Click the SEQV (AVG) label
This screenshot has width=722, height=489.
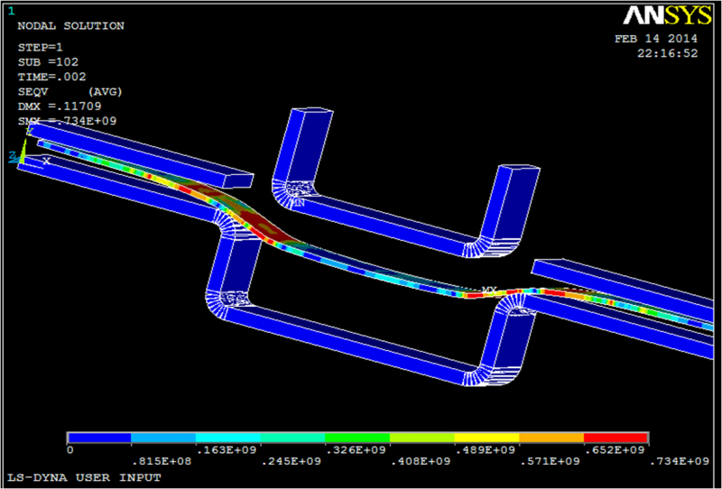pyautogui.click(x=70, y=92)
